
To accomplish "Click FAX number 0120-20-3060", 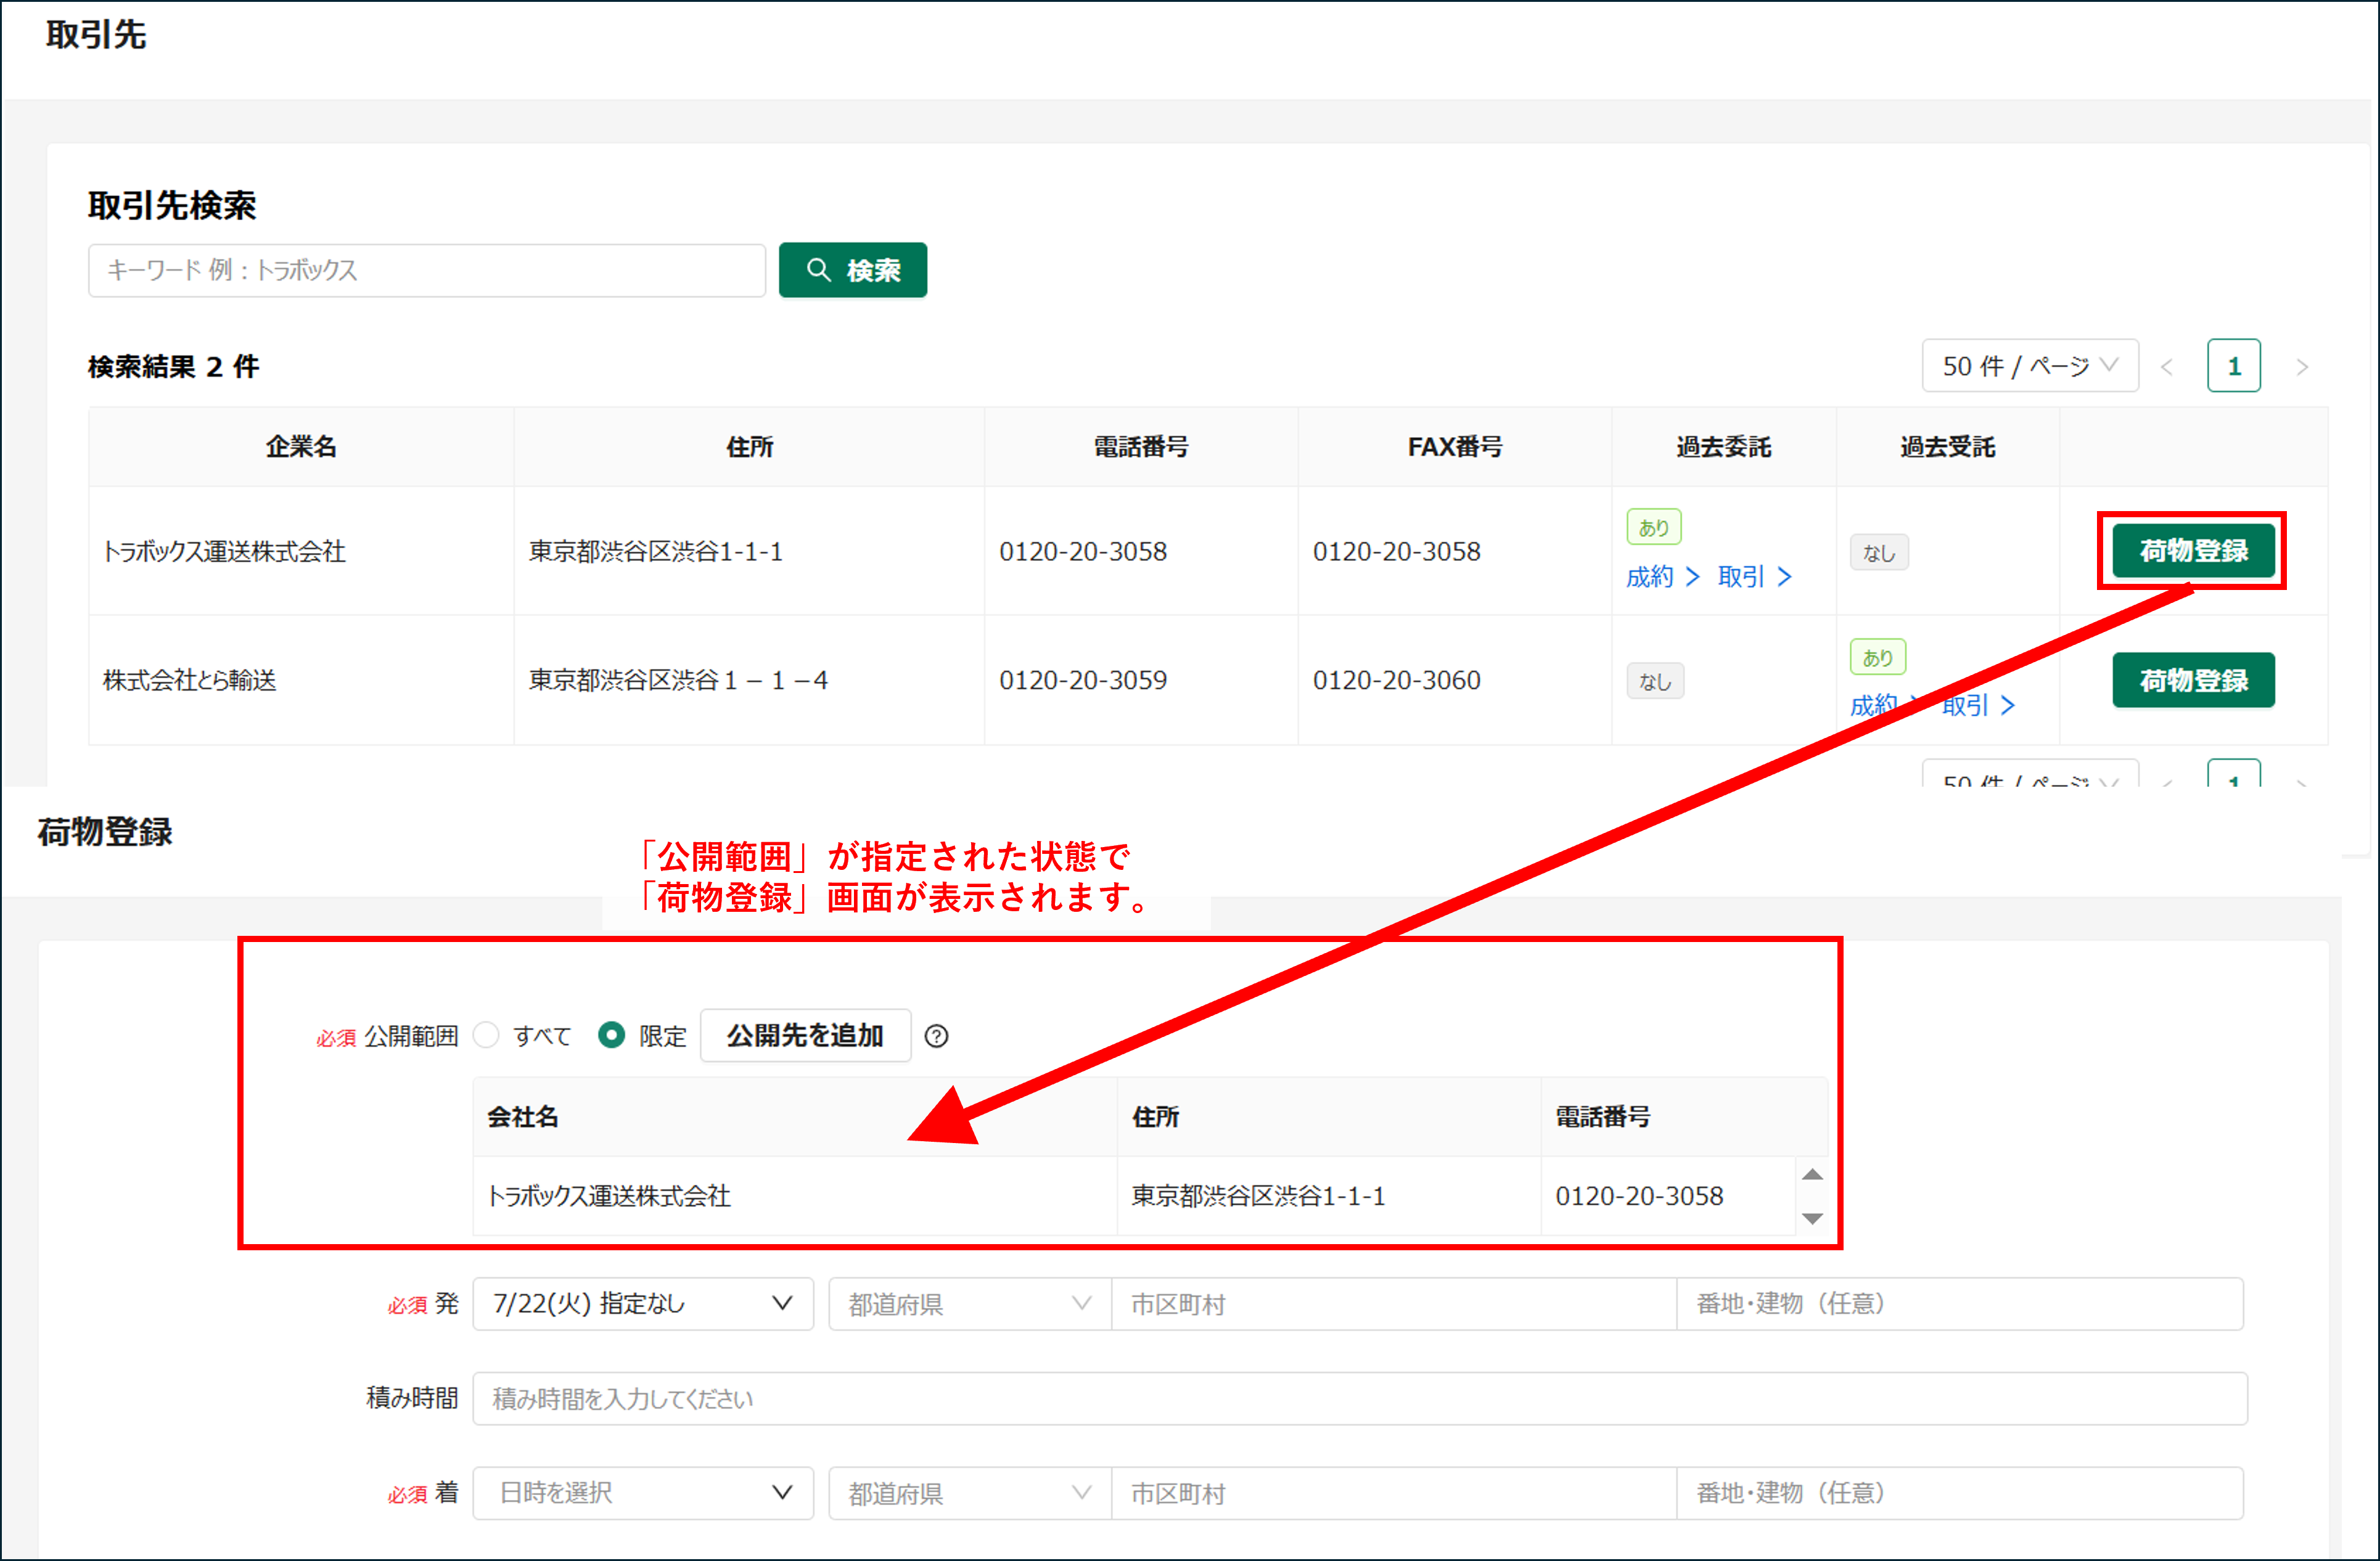I will (x=1396, y=681).
